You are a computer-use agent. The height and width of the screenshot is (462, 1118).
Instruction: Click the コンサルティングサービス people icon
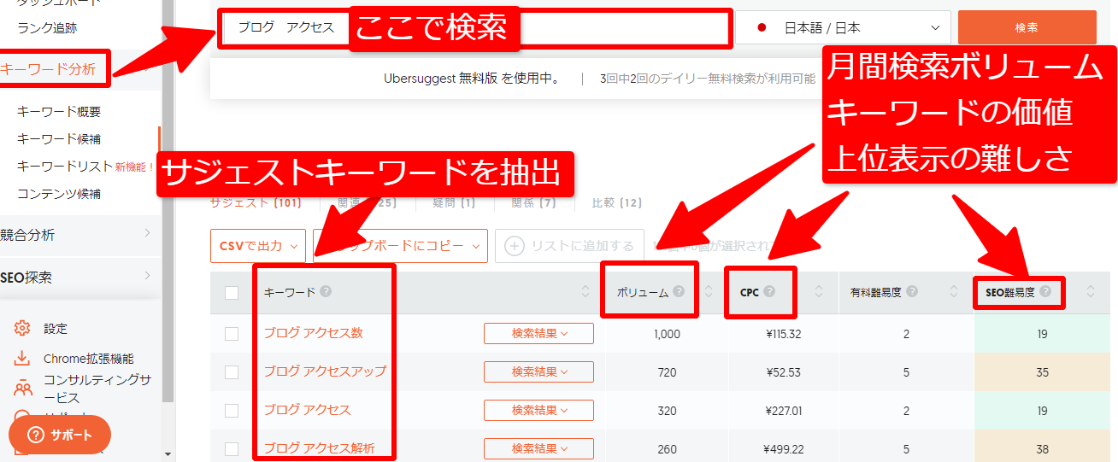[x=23, y=389]
